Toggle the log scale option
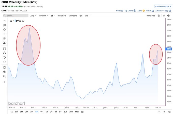Image resolution: width=173 pixels, height=115 pixels. pos(169,112)
